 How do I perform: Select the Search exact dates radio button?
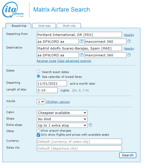coord(38,71)
